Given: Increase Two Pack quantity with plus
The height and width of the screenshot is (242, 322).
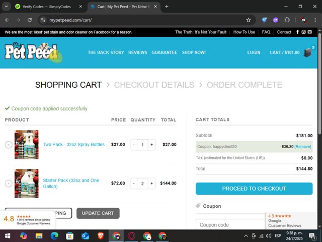Looking at the screenshot, I should 151,145.
